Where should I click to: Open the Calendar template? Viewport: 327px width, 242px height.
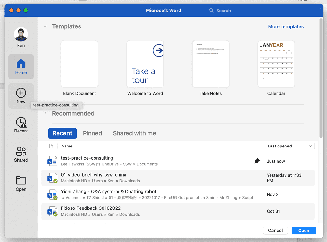click(276, 64)
